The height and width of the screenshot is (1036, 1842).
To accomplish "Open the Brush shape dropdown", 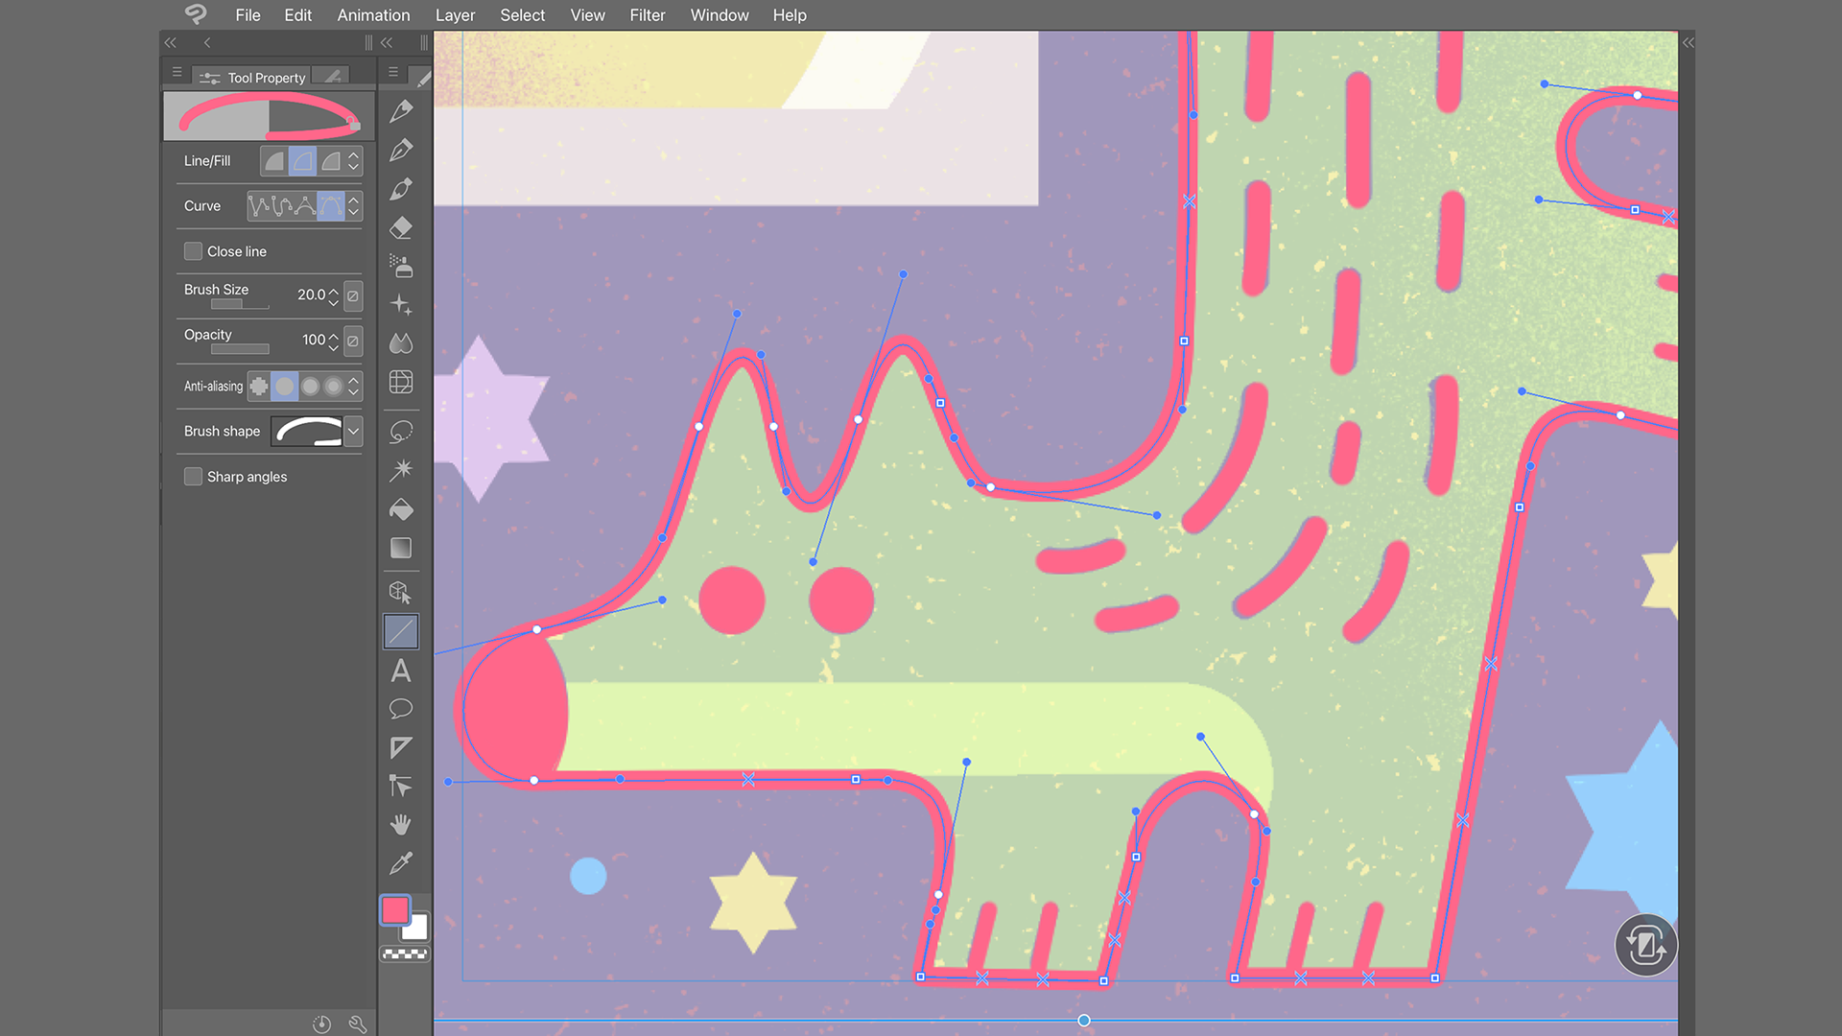I will point(352,431).
